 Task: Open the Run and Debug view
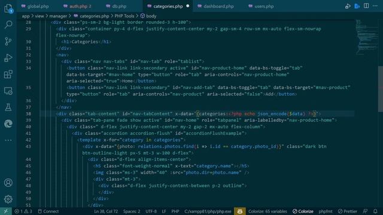pos(8,58)
